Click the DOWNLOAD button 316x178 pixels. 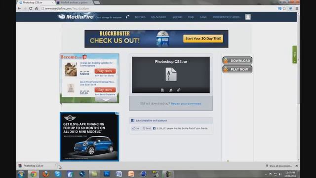pyautogui.click(x=237, y=60)
